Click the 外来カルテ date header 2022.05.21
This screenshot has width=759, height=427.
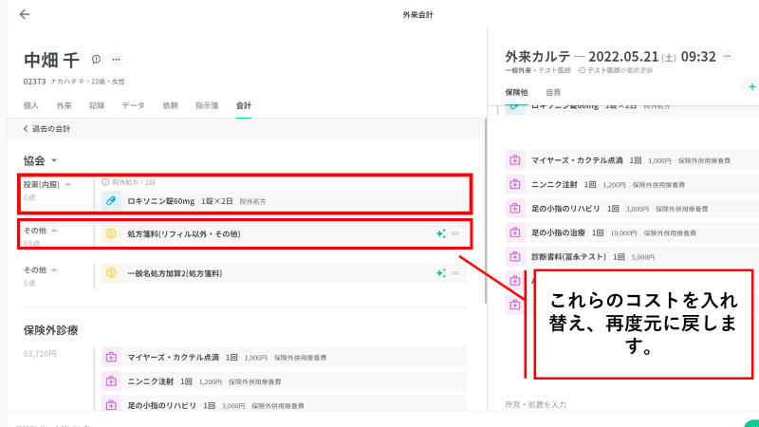click(x=623, y=57)
